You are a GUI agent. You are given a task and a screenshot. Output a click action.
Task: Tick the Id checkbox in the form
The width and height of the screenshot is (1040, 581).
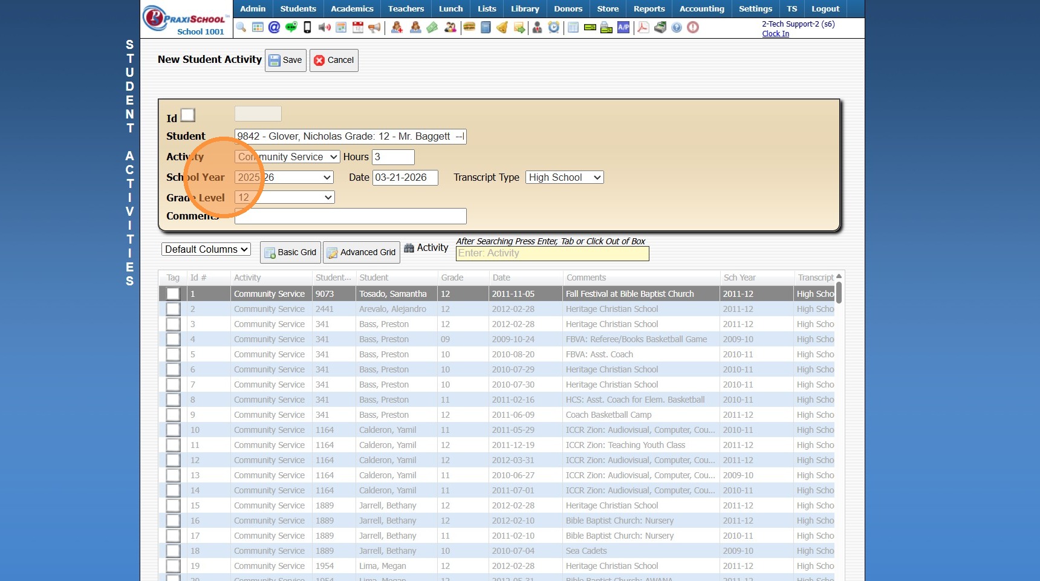coord(188,115)
